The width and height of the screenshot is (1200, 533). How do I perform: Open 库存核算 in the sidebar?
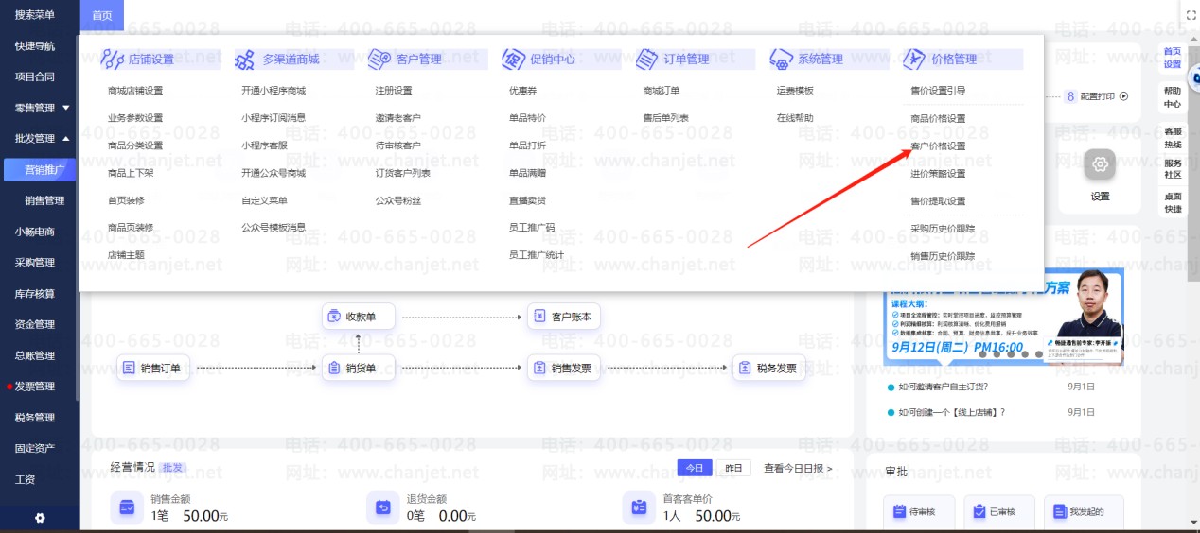35,294
